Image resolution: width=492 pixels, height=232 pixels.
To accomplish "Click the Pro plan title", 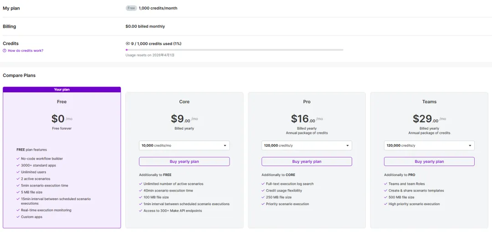I will [307, 102].
